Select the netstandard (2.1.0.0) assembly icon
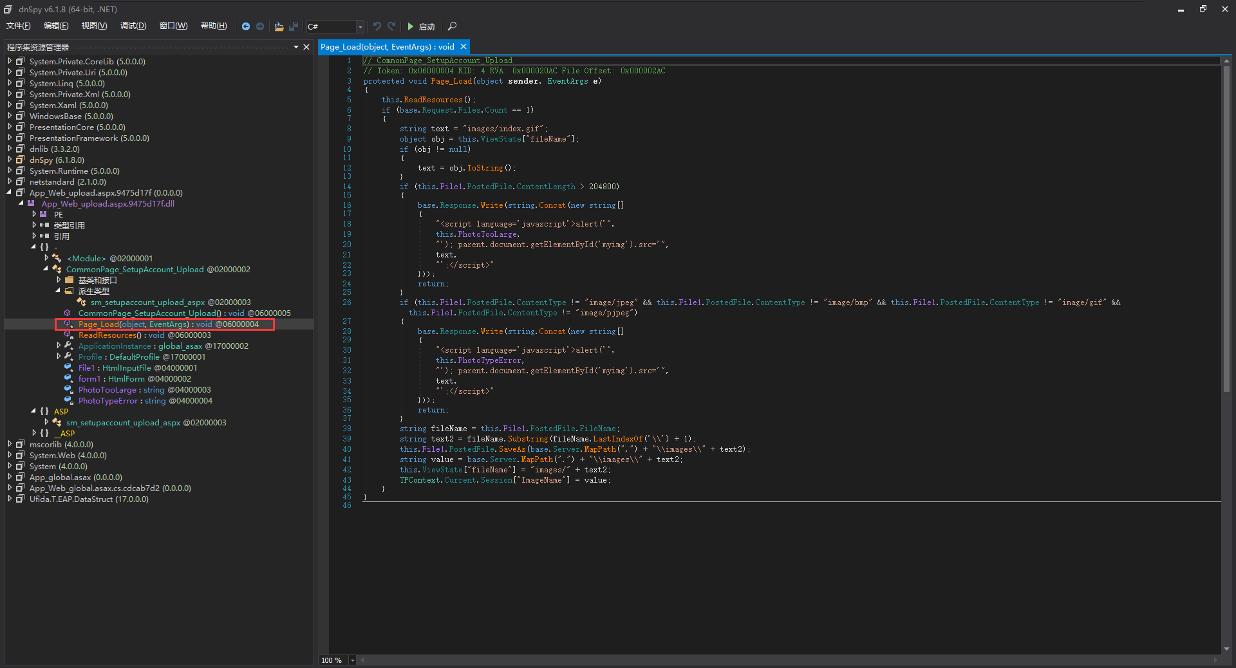 click(x=20, y=181)
